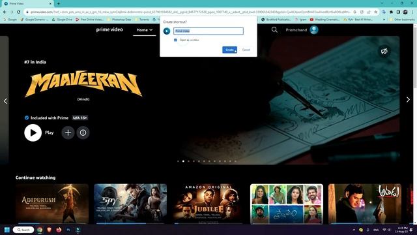Toggle the Open as window checkbox

175,40
